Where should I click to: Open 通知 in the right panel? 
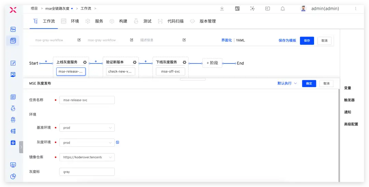(x=347, y=112)
